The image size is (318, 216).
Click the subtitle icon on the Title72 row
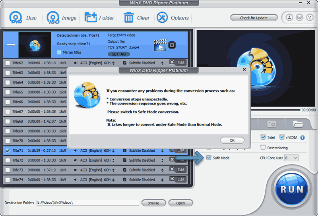coord(125,160)
